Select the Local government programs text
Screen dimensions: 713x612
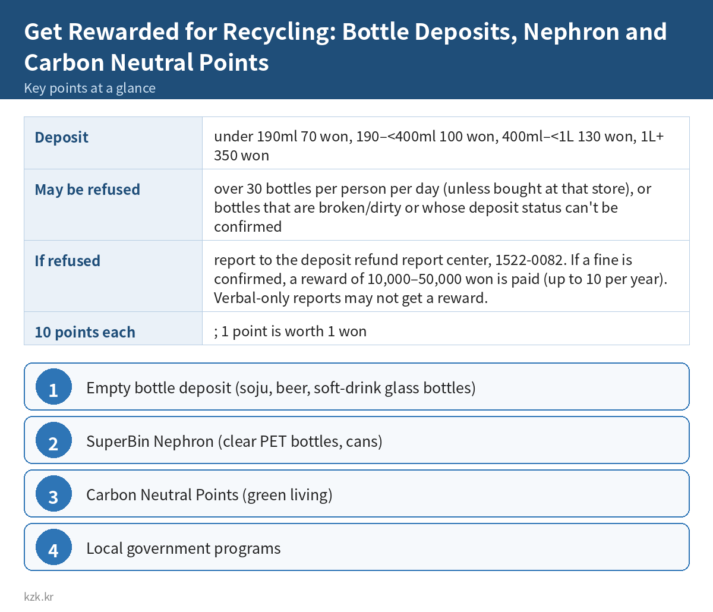click(184, 548)
